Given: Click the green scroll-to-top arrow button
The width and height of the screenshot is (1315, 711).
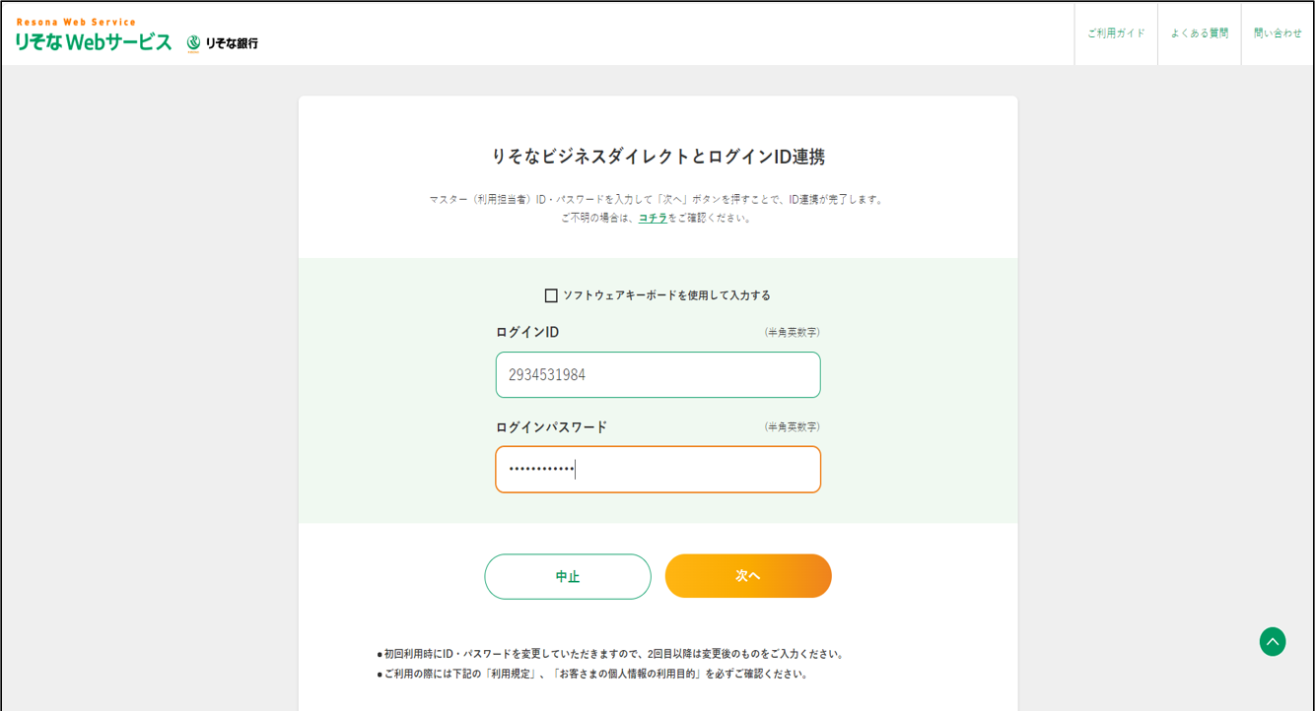Looking at the screenshot, I should coord(1273,642).
